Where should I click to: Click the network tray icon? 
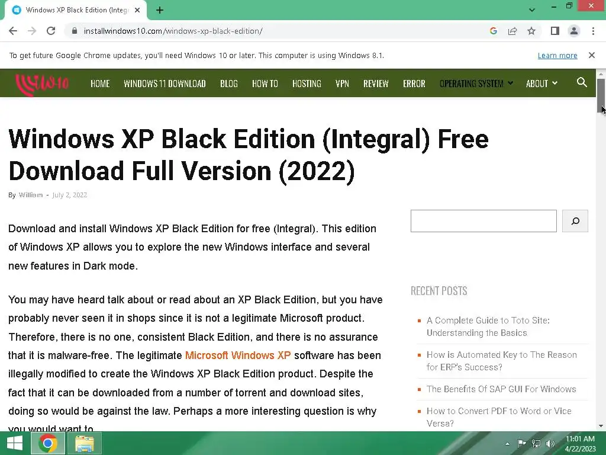(x=536, y=443)
